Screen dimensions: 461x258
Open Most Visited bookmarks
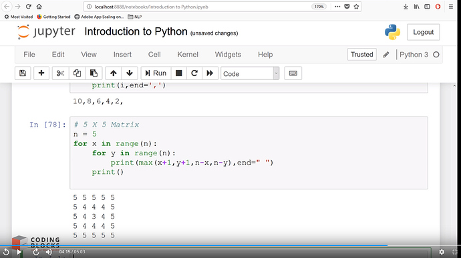19,17
